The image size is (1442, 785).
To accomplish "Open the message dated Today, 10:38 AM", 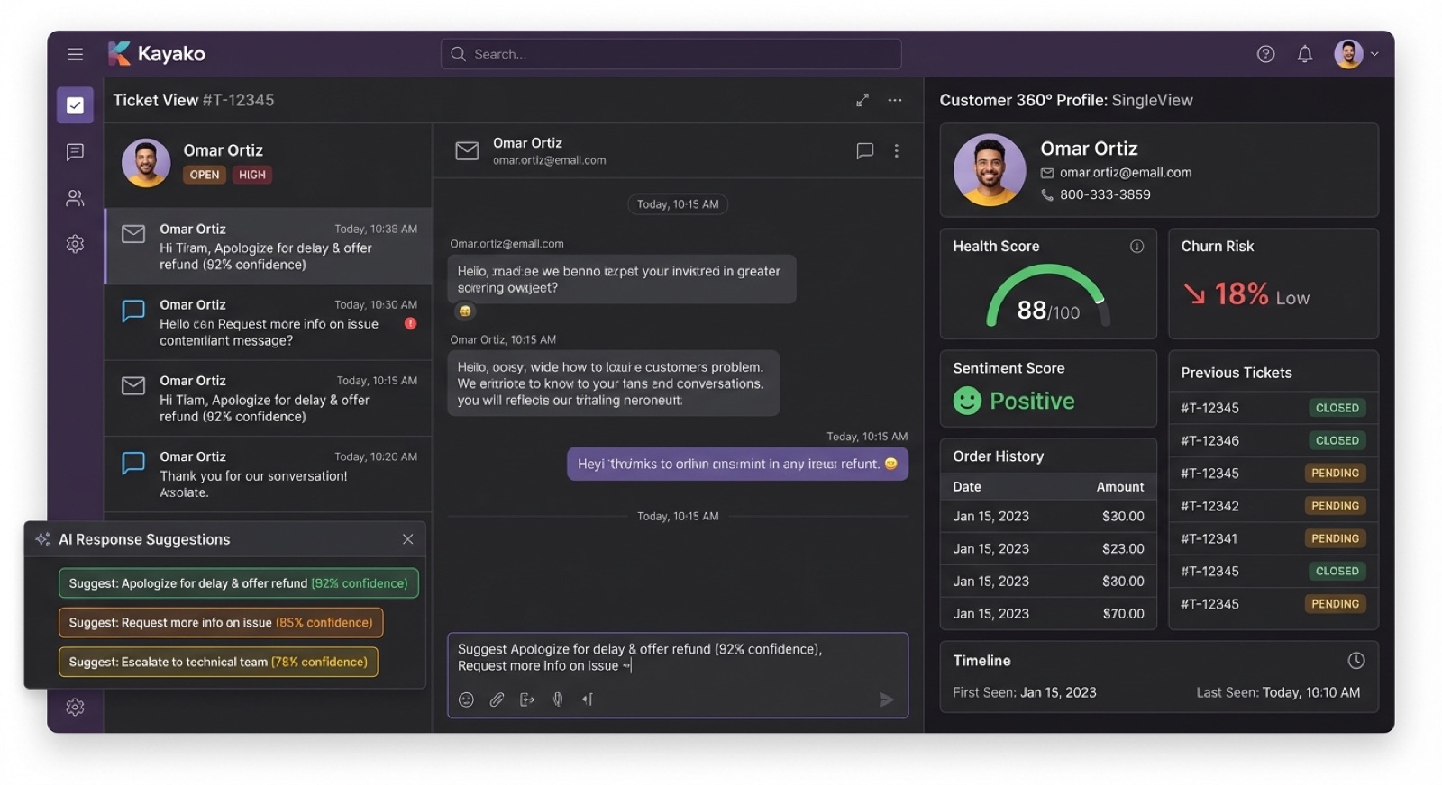I will [269, 247].
